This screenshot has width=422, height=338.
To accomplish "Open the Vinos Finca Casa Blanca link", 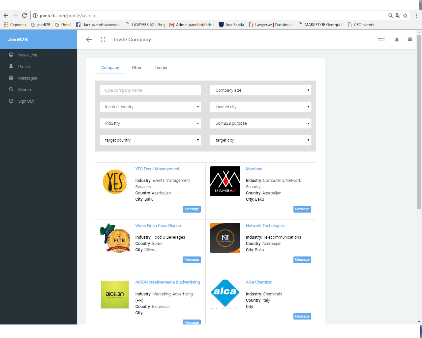I will coord(158,226).
